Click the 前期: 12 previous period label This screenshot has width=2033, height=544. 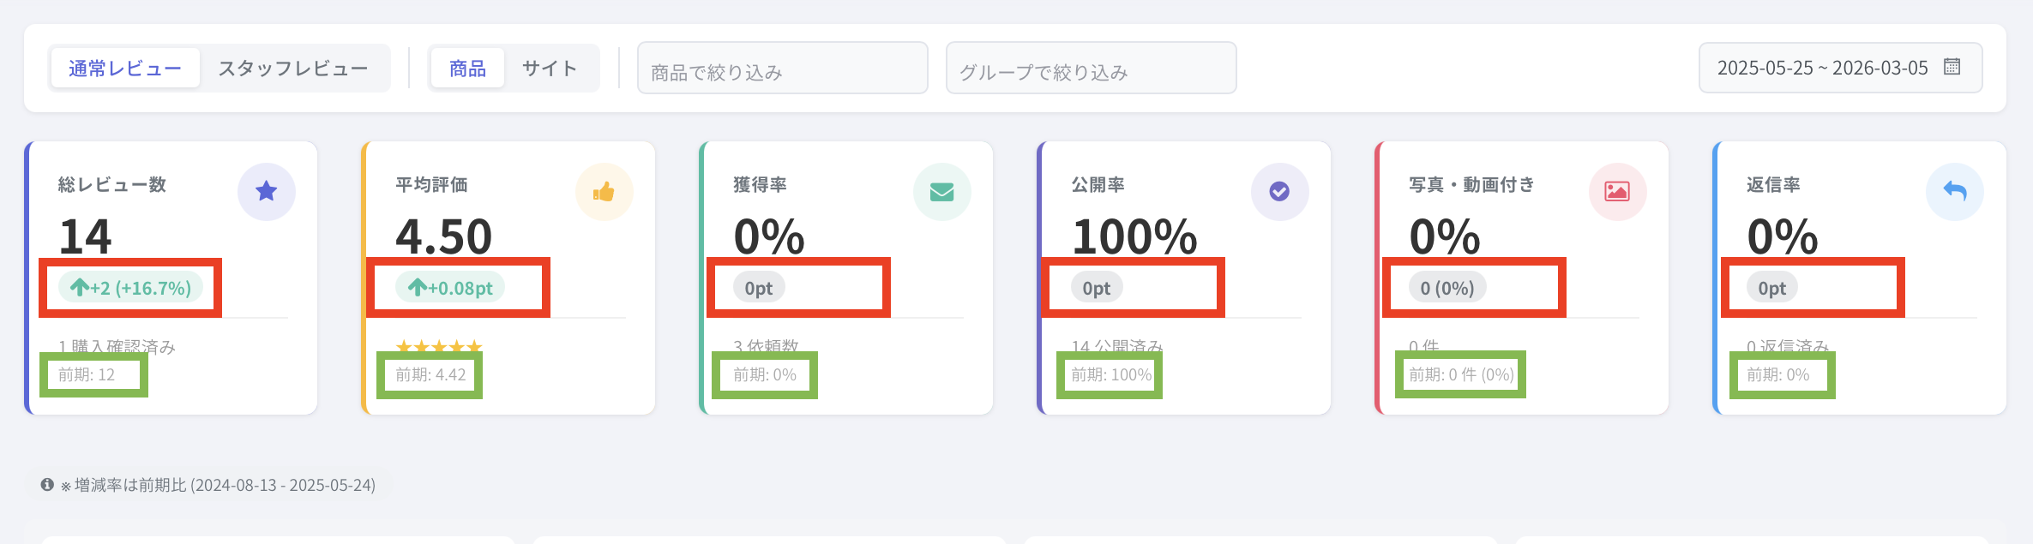(x=87, y=374)
